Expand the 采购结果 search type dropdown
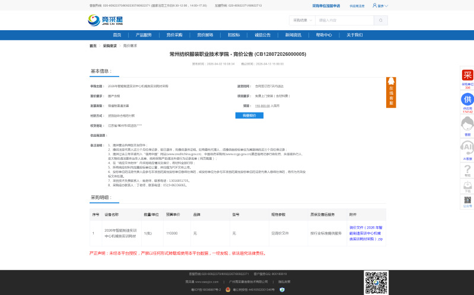 [x=301, y=20]
